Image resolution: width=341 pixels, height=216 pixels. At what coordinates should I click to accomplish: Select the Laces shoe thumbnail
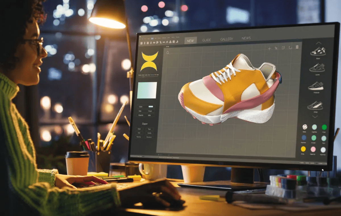[317, 68]
